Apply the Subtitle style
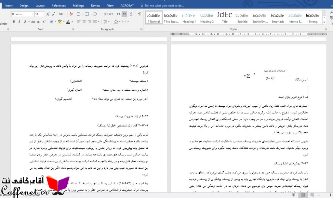The width and height of the screenshot is (333, 198). pos(242,18)
